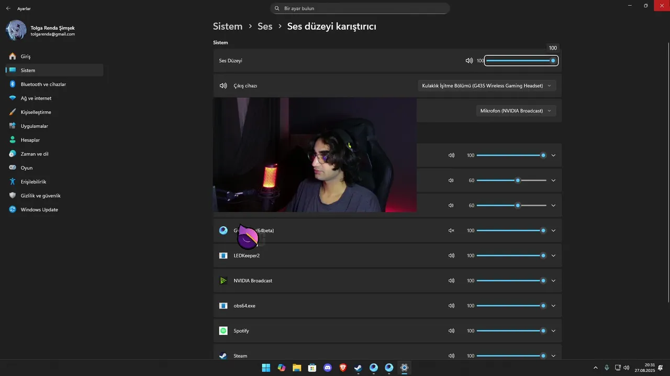Open Uygulamalar settings
Image resolution: width=670 pixels, height=376 pixels.
[54, 126]
